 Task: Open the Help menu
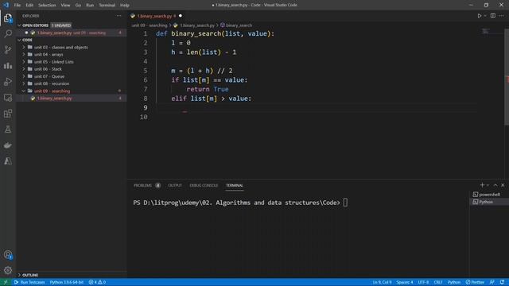click(x=124, y=6)
